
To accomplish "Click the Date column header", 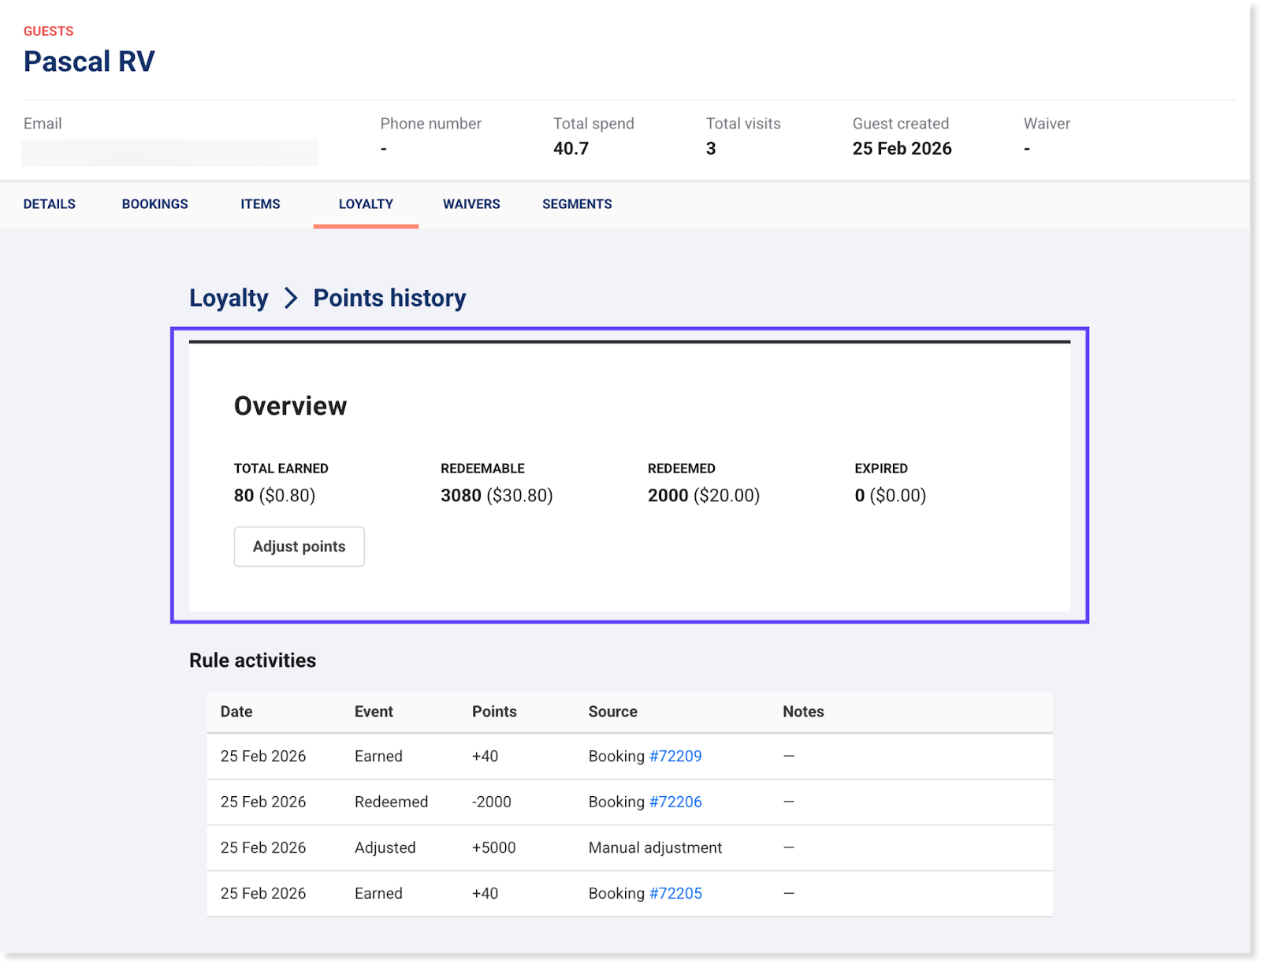I will [x=236, y=712].
